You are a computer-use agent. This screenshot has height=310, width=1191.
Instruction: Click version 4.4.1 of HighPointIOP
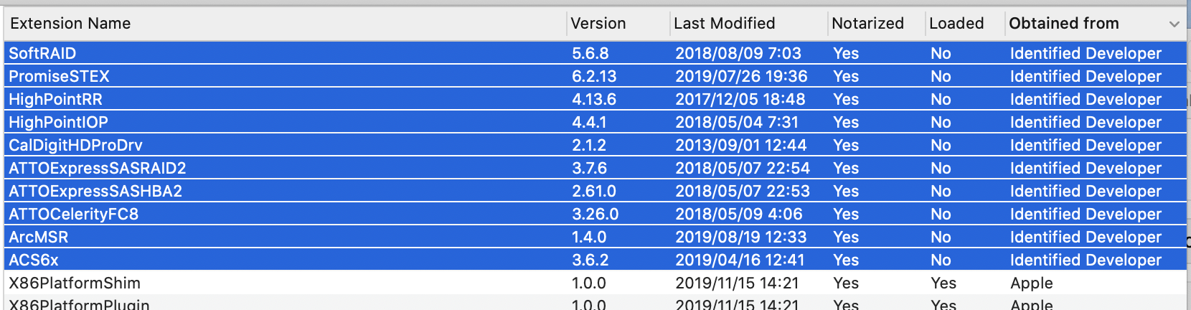(589, 122)
